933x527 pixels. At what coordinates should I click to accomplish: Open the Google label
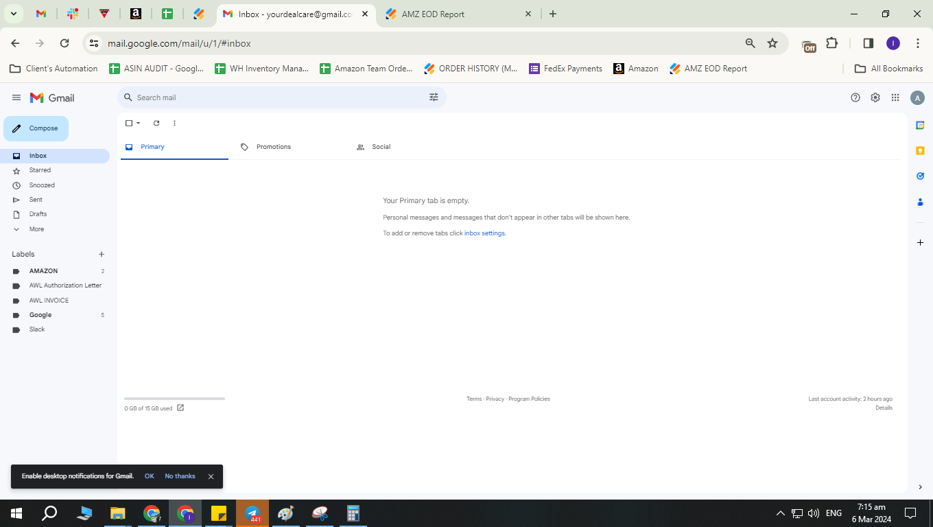tap(55, 315)
